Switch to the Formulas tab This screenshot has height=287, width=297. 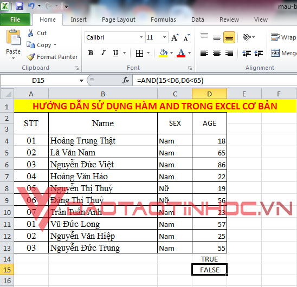coord(163,19)
